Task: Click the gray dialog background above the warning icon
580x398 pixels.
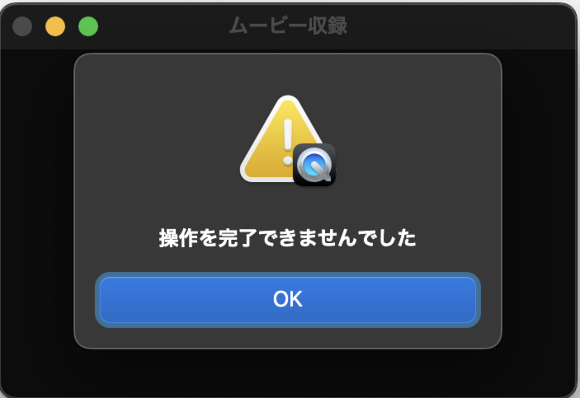Action: pos(288,74)
